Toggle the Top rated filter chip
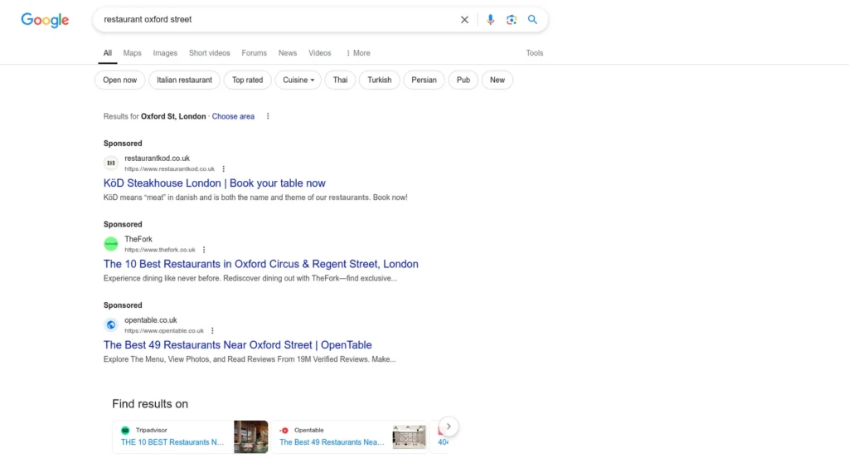 pos(247,80)
